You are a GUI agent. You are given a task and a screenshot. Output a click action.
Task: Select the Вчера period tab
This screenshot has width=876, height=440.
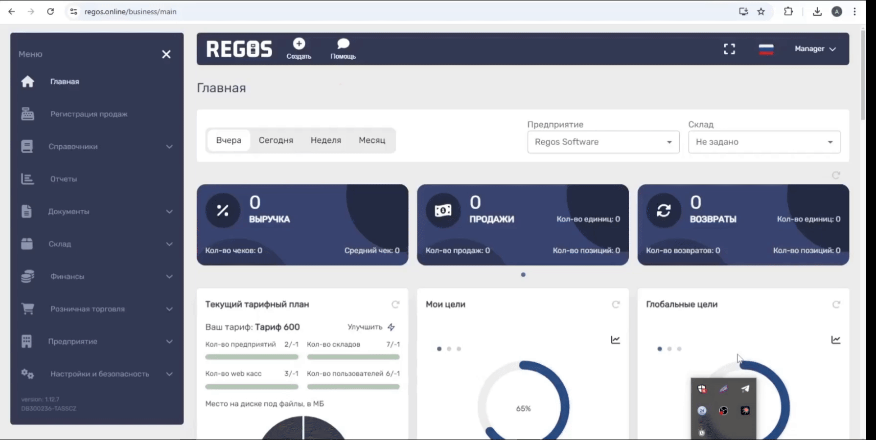coord(229,140)
